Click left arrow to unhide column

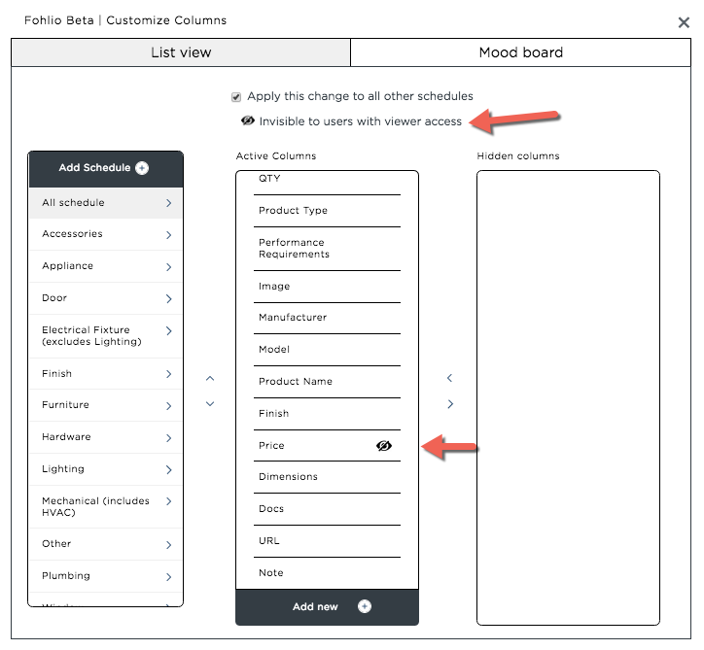(450, 378)
